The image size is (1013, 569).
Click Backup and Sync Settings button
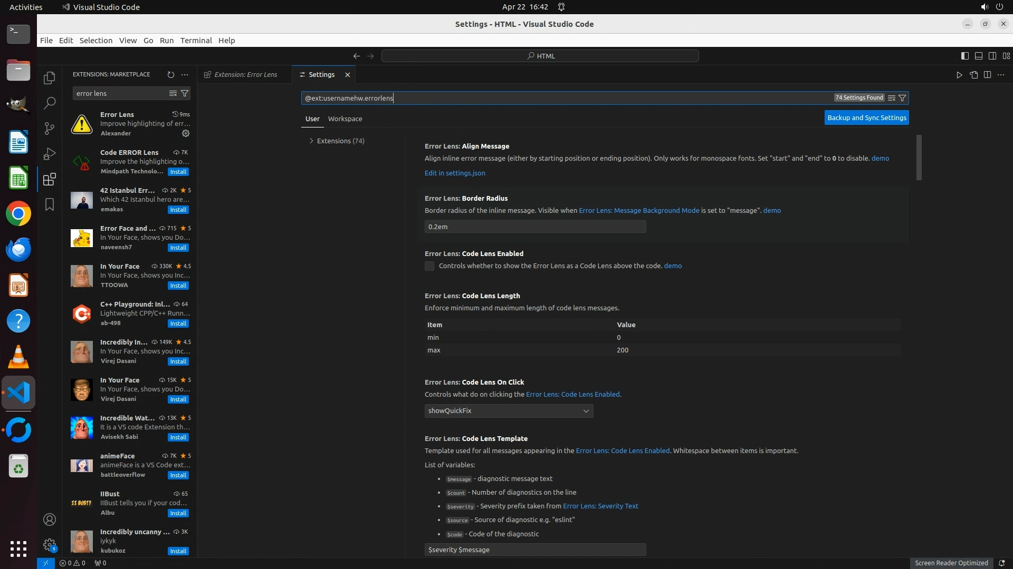pos(866,117)
